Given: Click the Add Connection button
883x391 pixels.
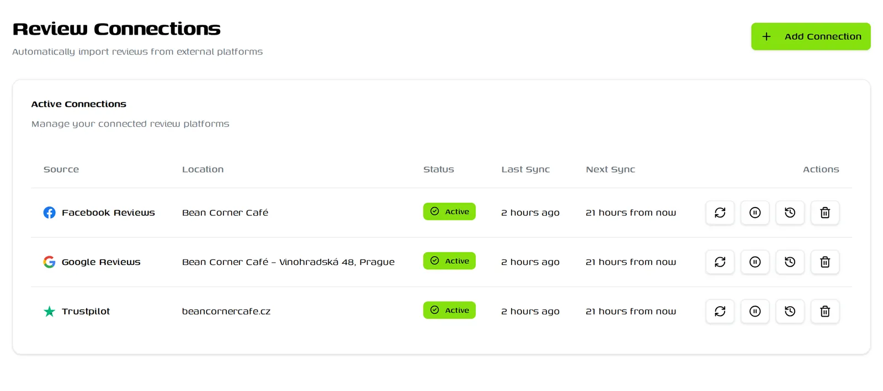Looking at the screenshot, I should 811,36.
